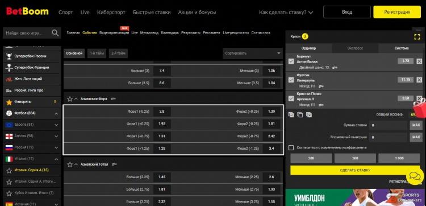This screenshot has width=426, height=206.
Task: Open the live chat bubble icon
Action: (x=415, y=176)
